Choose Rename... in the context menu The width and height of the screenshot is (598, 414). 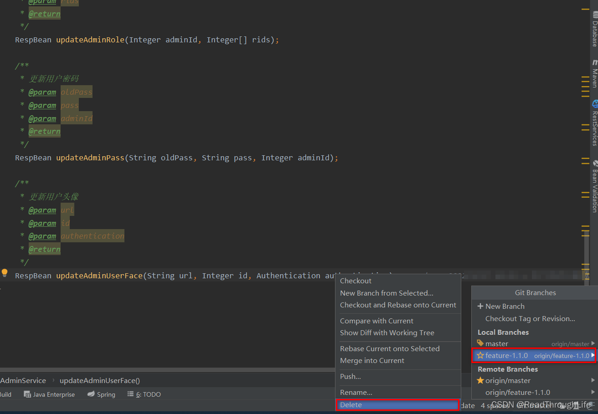pyautogui.click(x=398, y=393)
